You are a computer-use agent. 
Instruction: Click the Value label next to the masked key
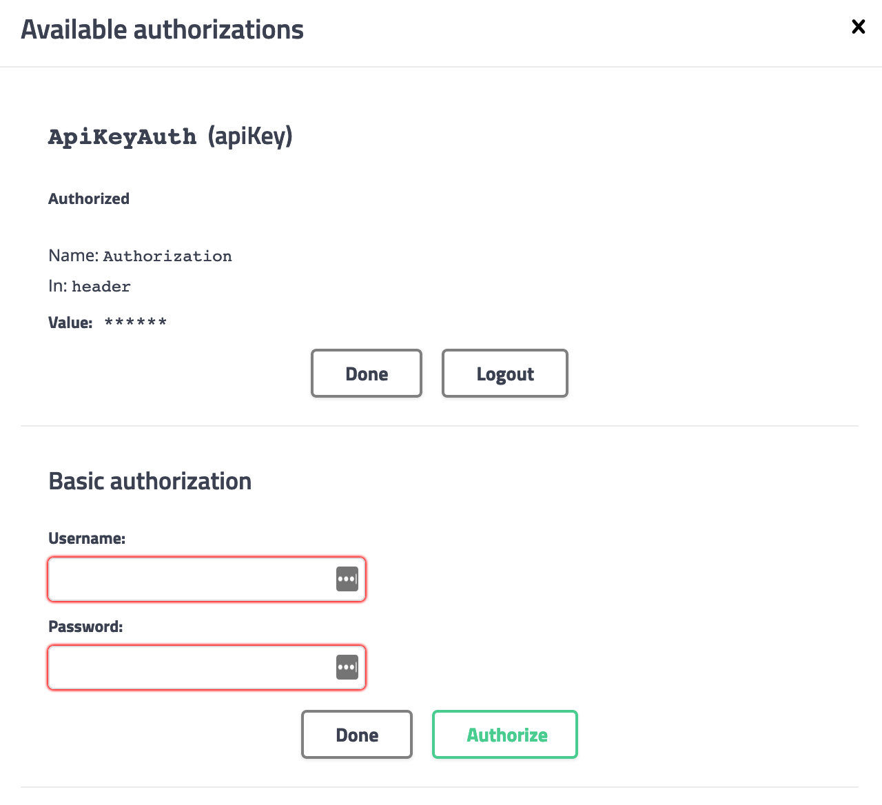tap(70, 322)
